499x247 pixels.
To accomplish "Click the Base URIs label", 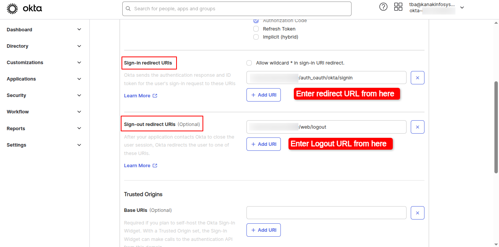I will tap(135, 210).
